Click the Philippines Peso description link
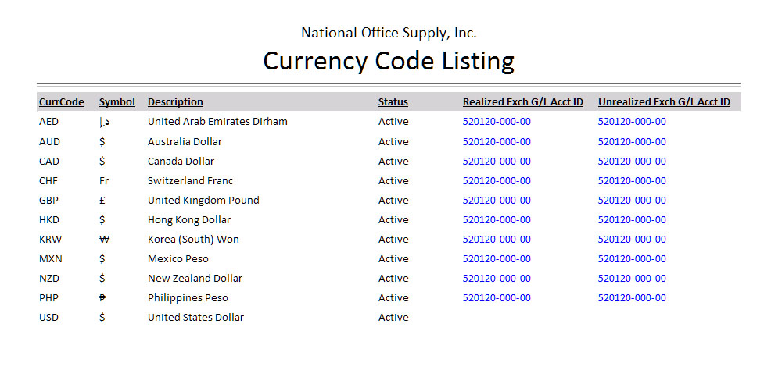 (188, 298)
